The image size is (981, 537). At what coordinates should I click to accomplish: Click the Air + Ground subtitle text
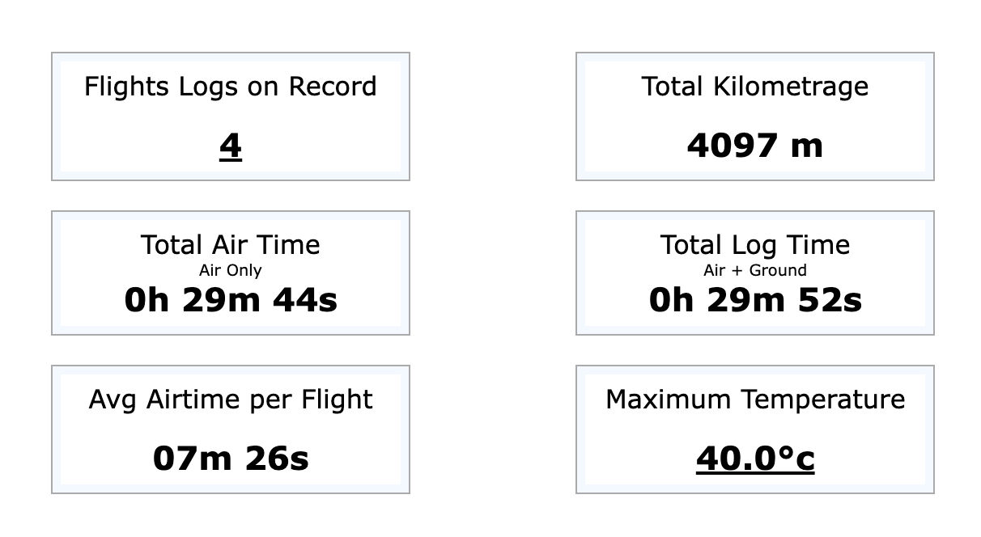click(755, 270)
